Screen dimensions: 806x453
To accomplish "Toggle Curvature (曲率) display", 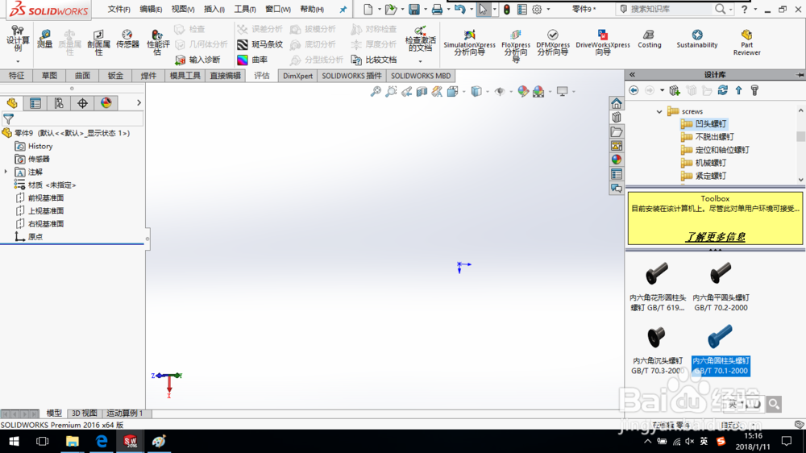I will pyautogui.click(x=252, y=60).
